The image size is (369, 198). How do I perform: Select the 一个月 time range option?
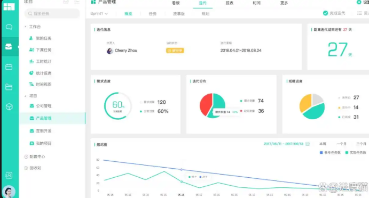pos(341,144)
